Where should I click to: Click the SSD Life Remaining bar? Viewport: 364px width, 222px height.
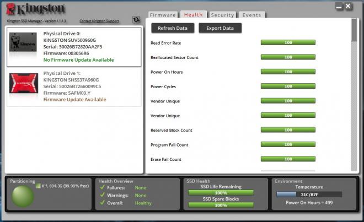pyautogui.click(x=221, y=193)
